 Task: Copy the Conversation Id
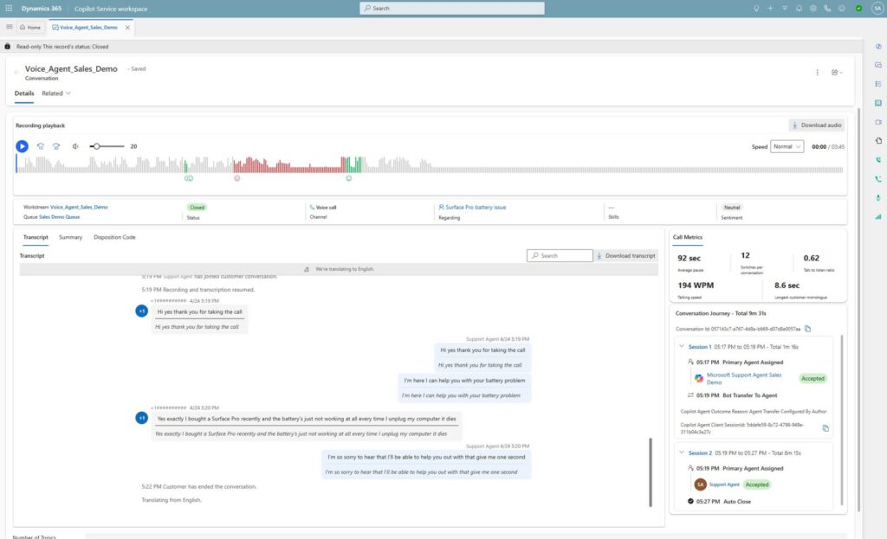pos(808,329)
